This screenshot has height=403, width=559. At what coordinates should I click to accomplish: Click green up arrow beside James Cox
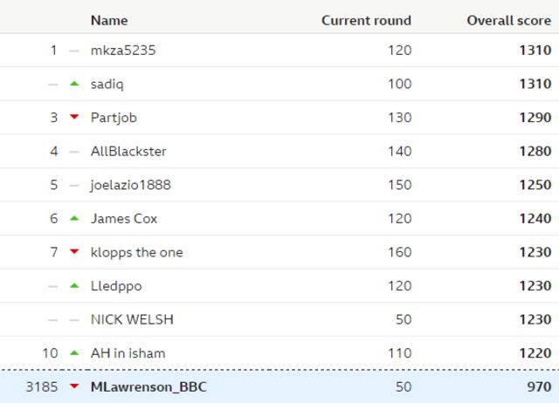(74, 218)
